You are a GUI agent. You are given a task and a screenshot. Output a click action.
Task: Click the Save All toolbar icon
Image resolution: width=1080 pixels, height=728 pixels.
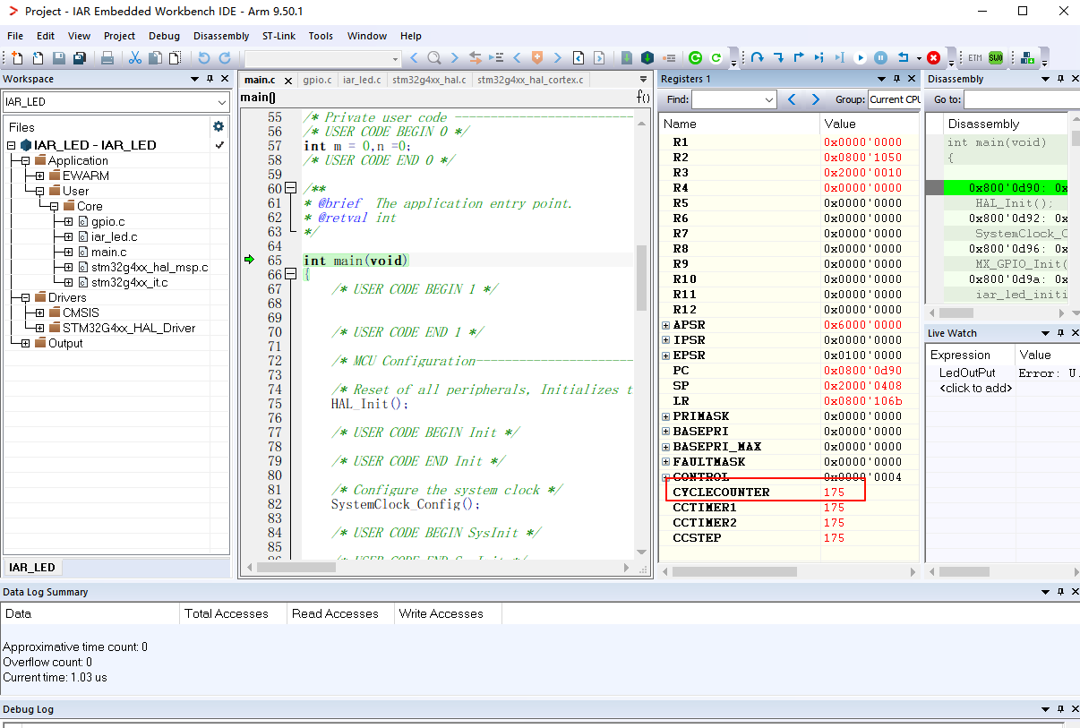(80, 58)
